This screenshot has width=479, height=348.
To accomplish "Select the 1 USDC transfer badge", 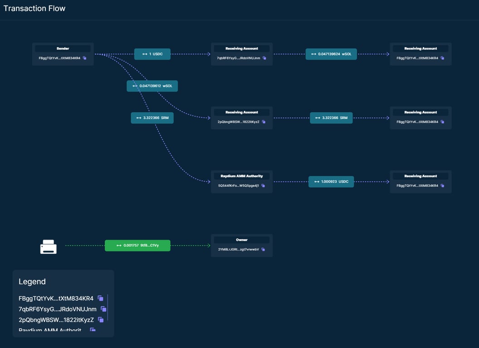I will click(152, 53).
